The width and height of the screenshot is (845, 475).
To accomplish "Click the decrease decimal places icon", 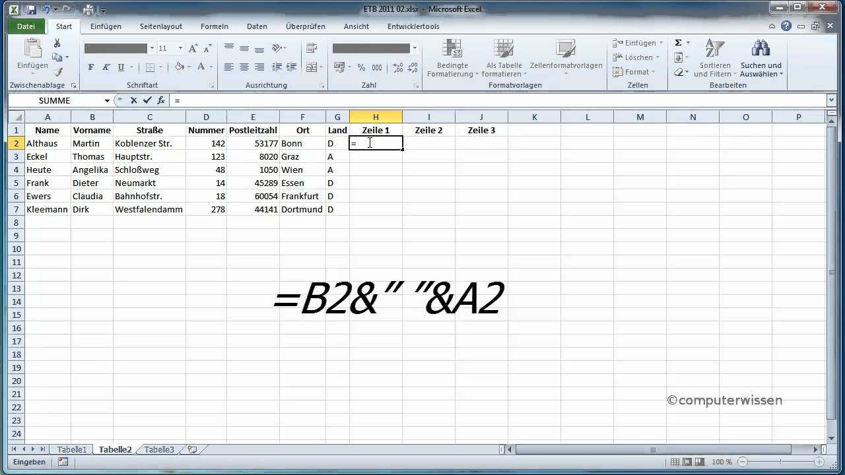I will pyautogui.click(x=413, y=67).
